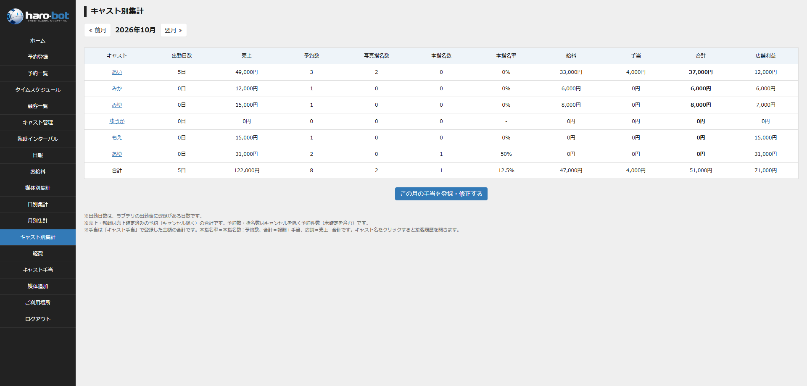This screenshot has width=807, height=386.
Task: Open 経費 in the sidebar
Action: (38, 254)
